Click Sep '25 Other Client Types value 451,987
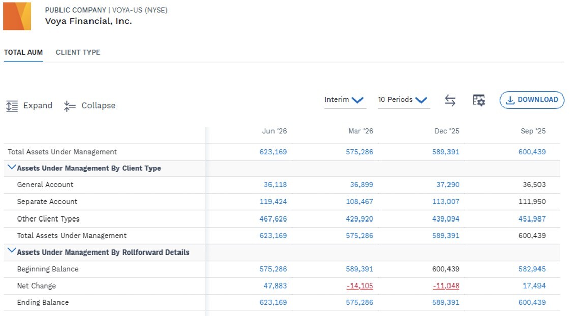This screenshot has height=316, width=570. pyautogui.click(x=532, y=219)
